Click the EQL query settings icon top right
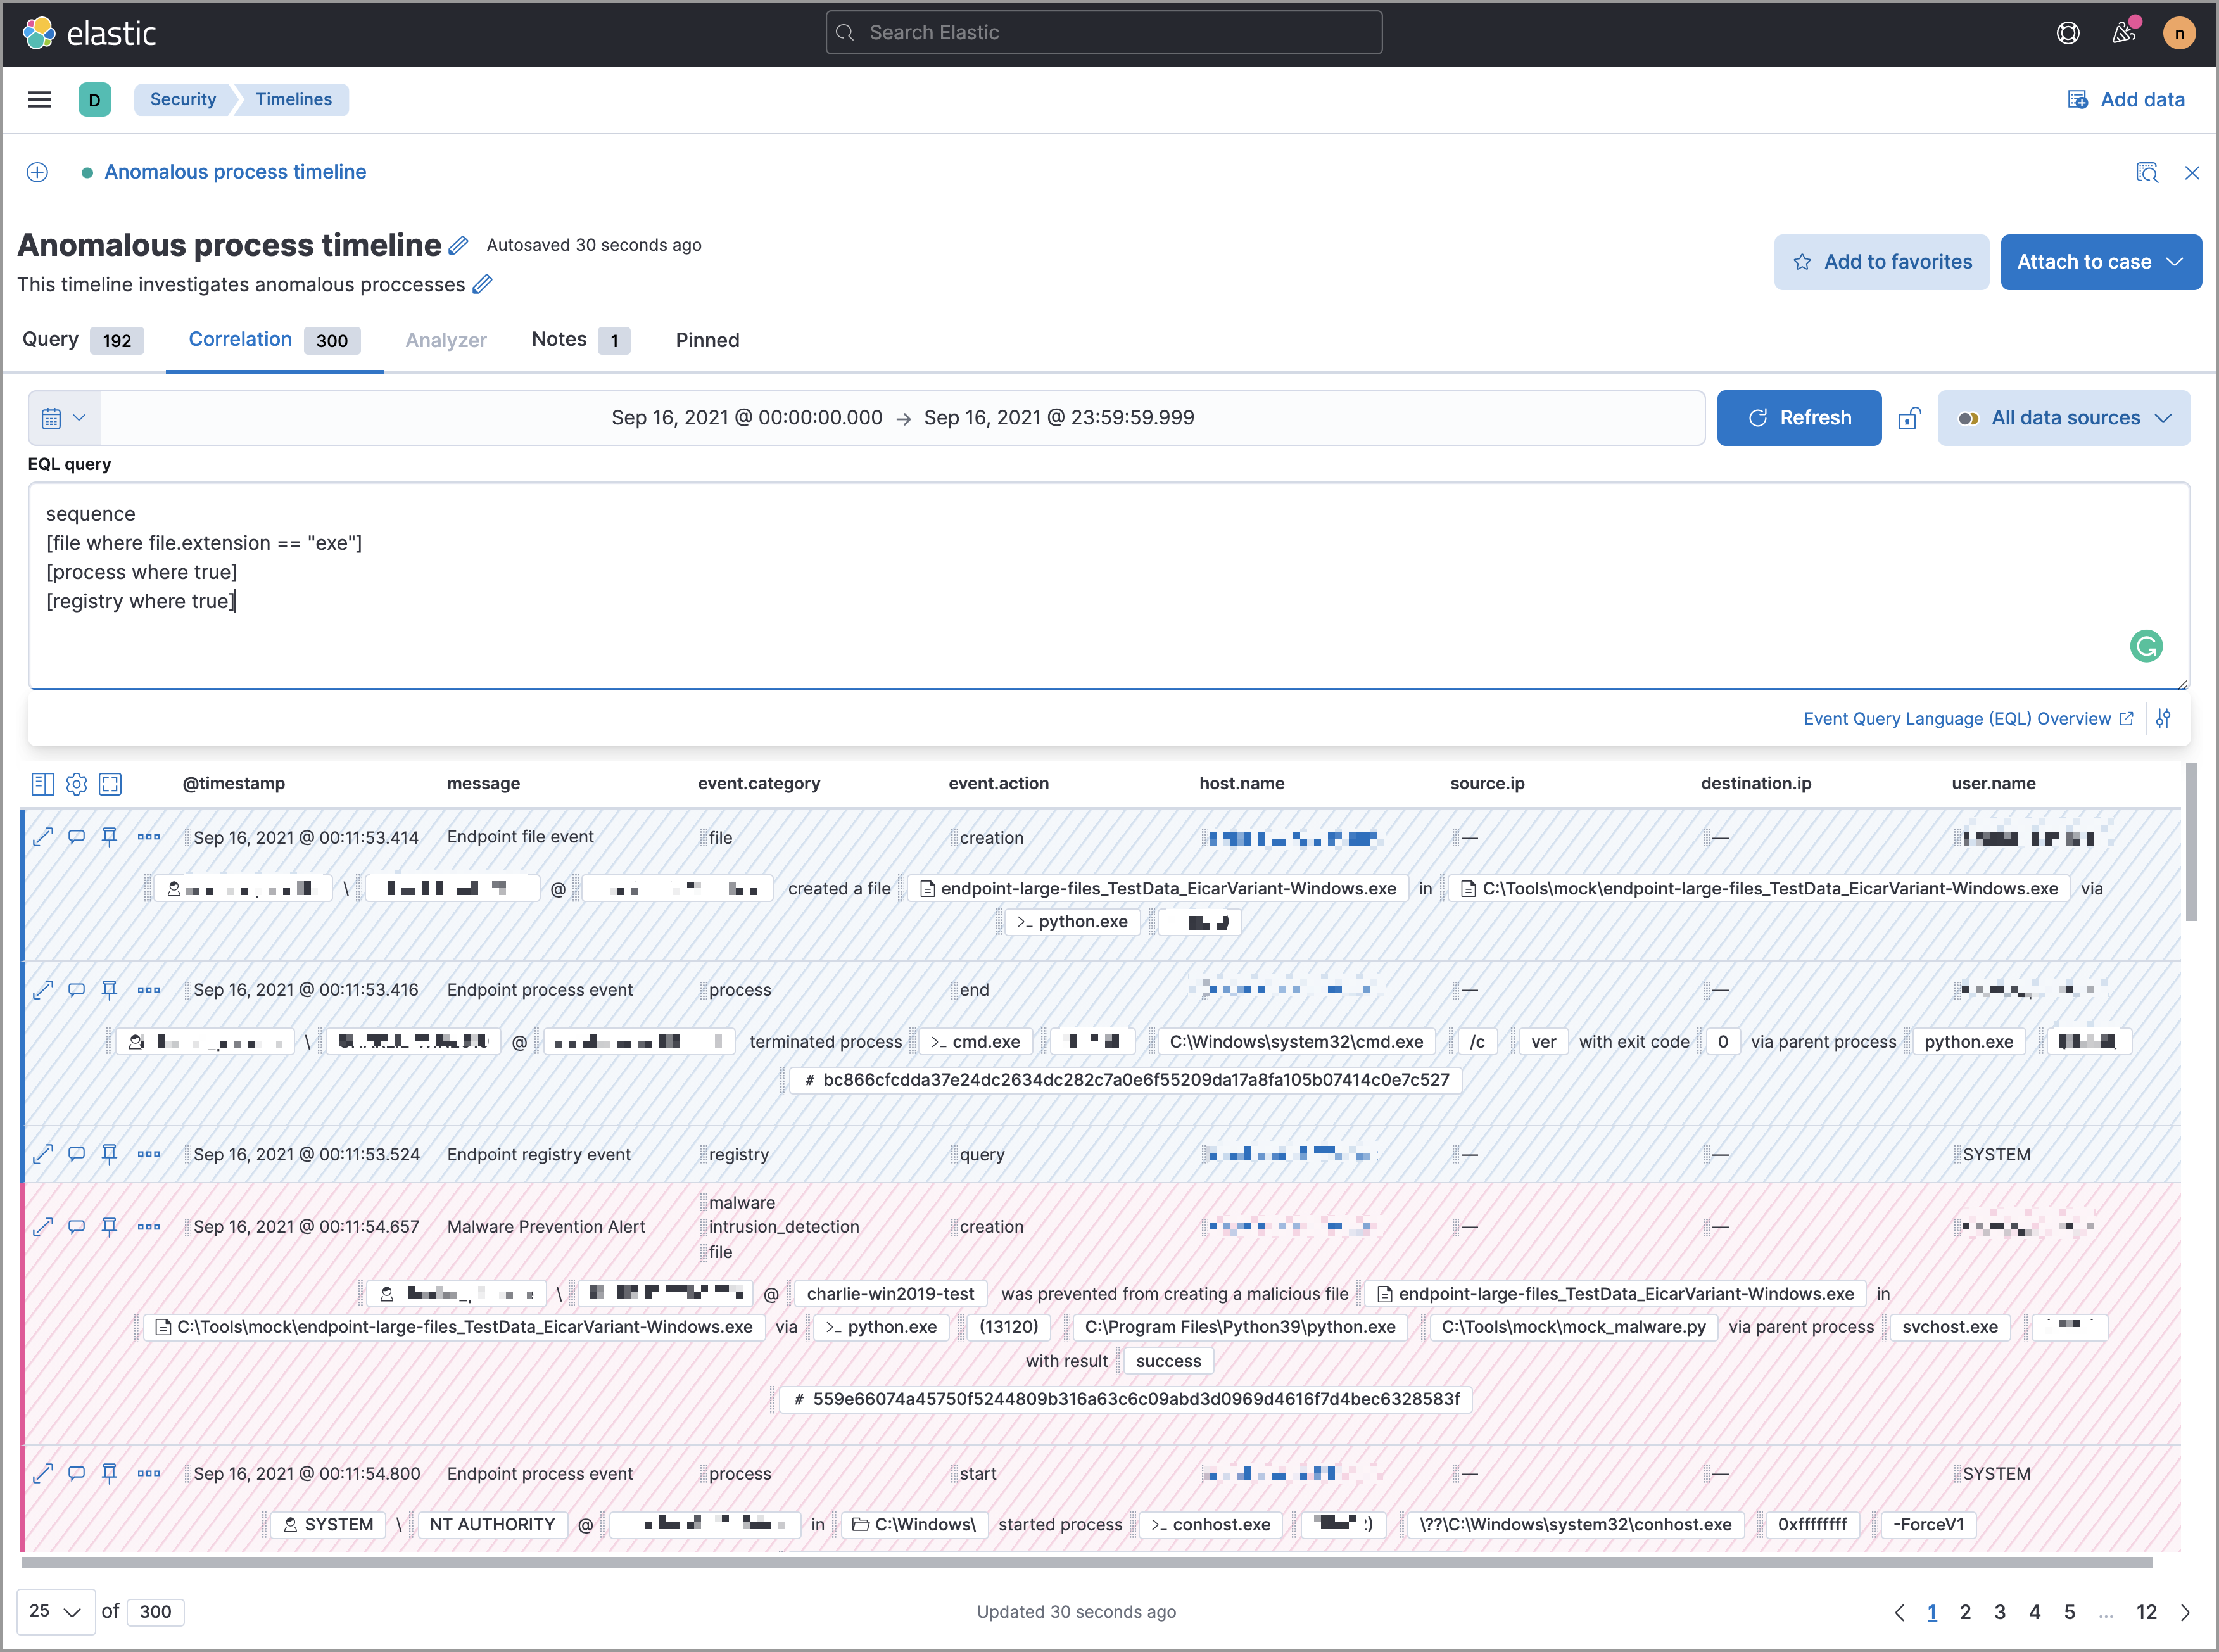This screenshot has width=2219, height=1652. pos(2167,715)
